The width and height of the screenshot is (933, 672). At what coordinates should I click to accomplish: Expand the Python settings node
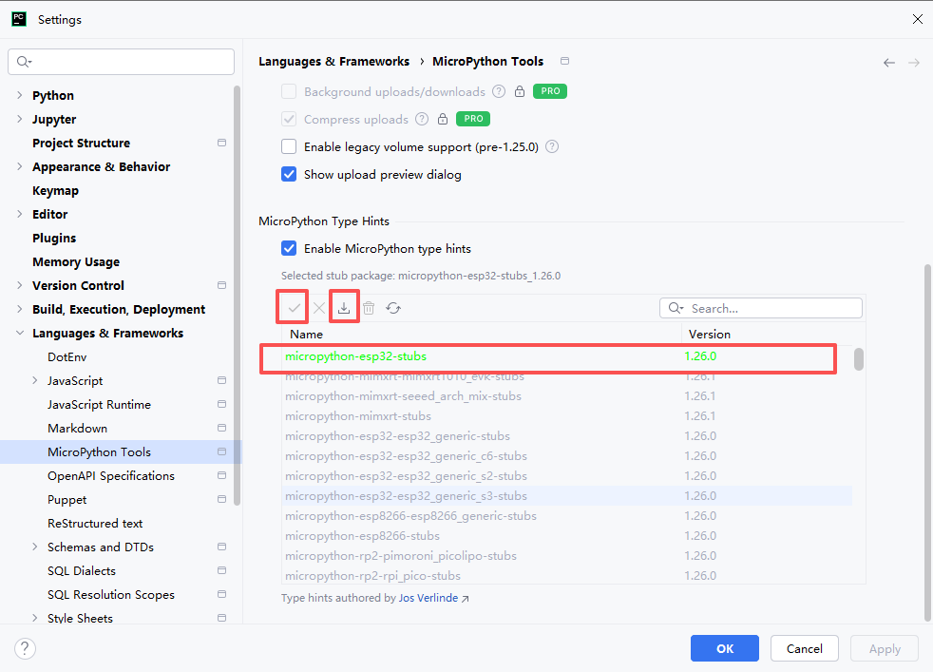pyautogui.click(x=20, y=95)
